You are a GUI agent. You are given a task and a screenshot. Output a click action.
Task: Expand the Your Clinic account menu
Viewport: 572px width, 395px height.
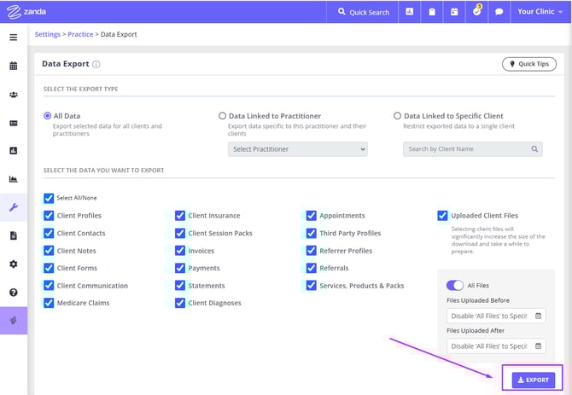point(540,12)
